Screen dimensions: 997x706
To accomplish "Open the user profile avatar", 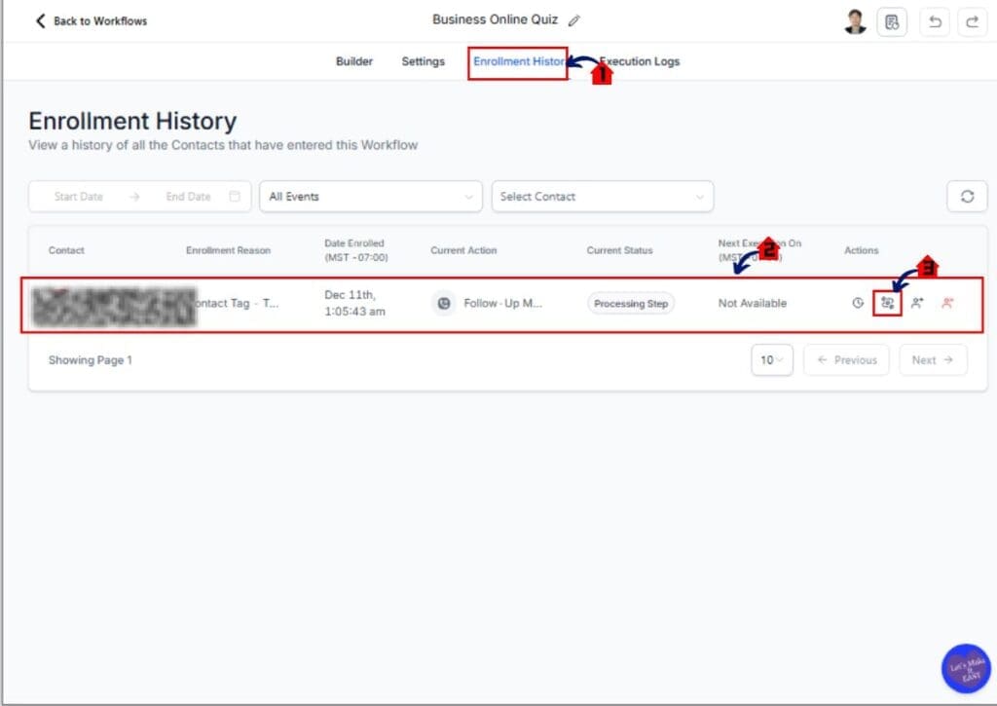I will point(854,20).
